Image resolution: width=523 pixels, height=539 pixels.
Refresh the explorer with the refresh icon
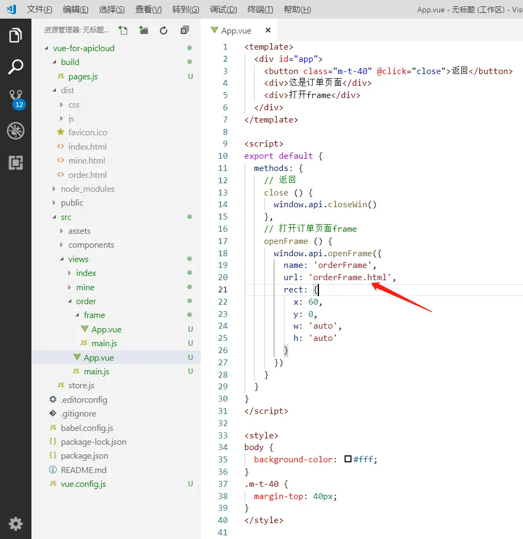click(x=164, y=30)
